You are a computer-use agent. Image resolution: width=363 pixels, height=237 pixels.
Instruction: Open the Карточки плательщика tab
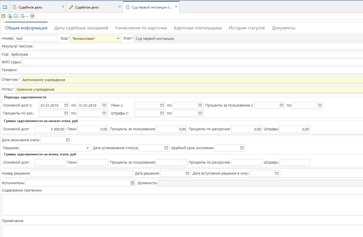(x=198, y=28)
